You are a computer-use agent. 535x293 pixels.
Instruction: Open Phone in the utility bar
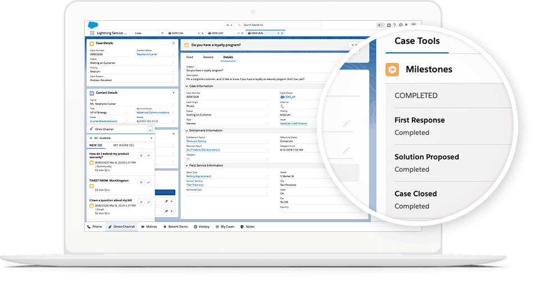click(94, 227)
